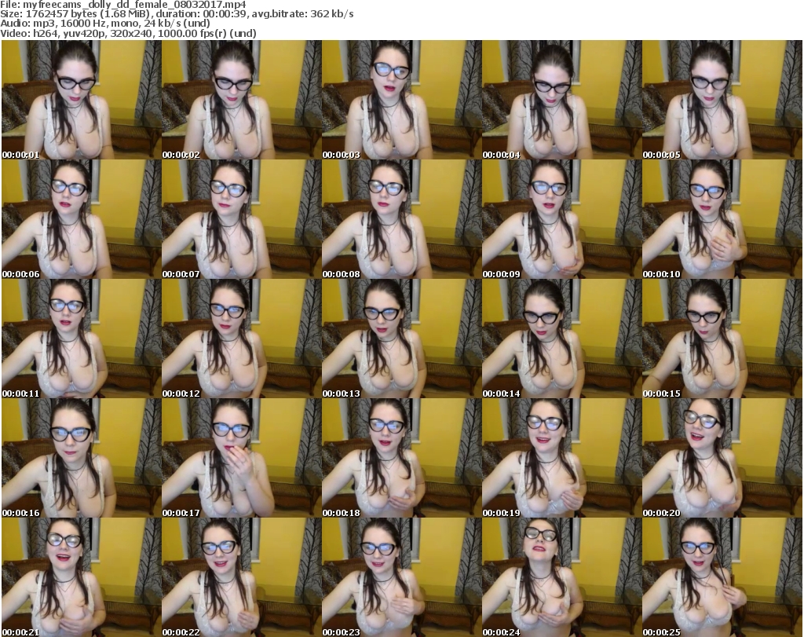Click the frame labeled 00:00:19
The image size is (804, 637).
click(562, 458)
